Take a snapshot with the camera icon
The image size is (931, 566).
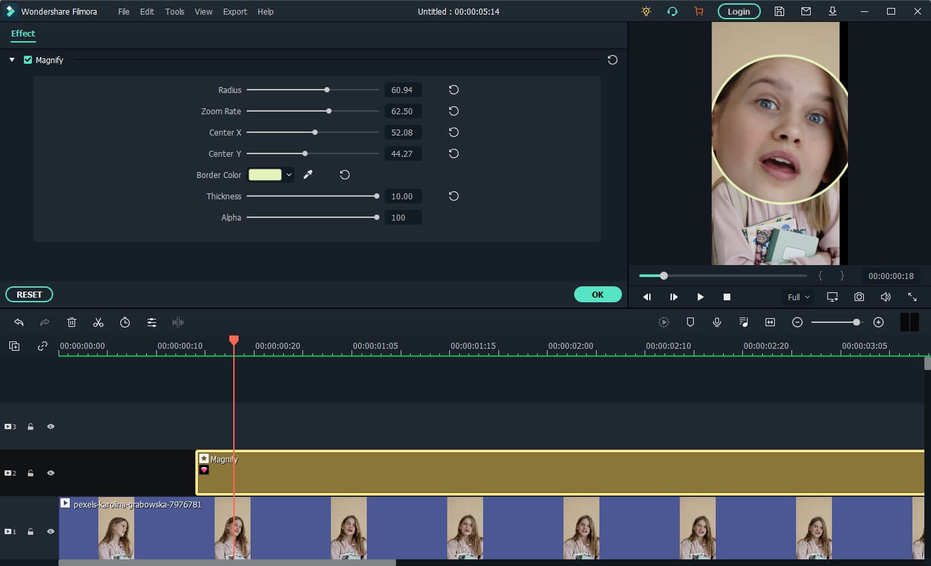tap(859, 297)
